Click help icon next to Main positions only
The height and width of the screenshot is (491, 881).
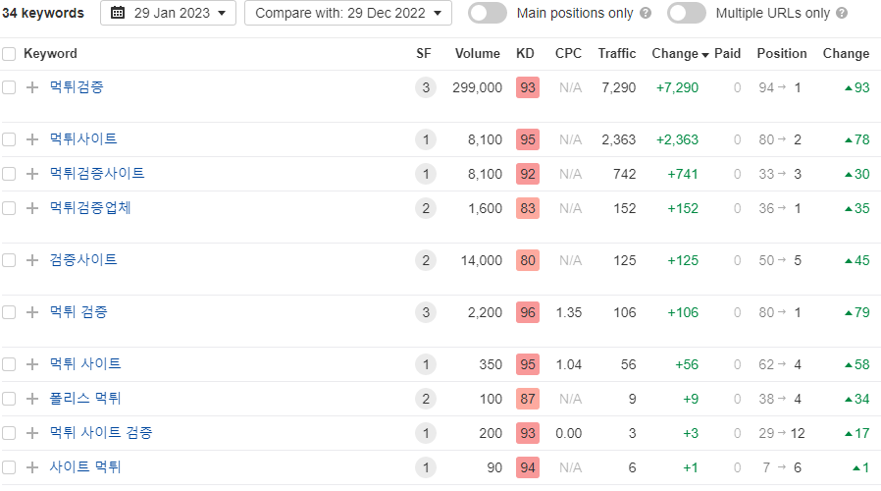point(645,14)
